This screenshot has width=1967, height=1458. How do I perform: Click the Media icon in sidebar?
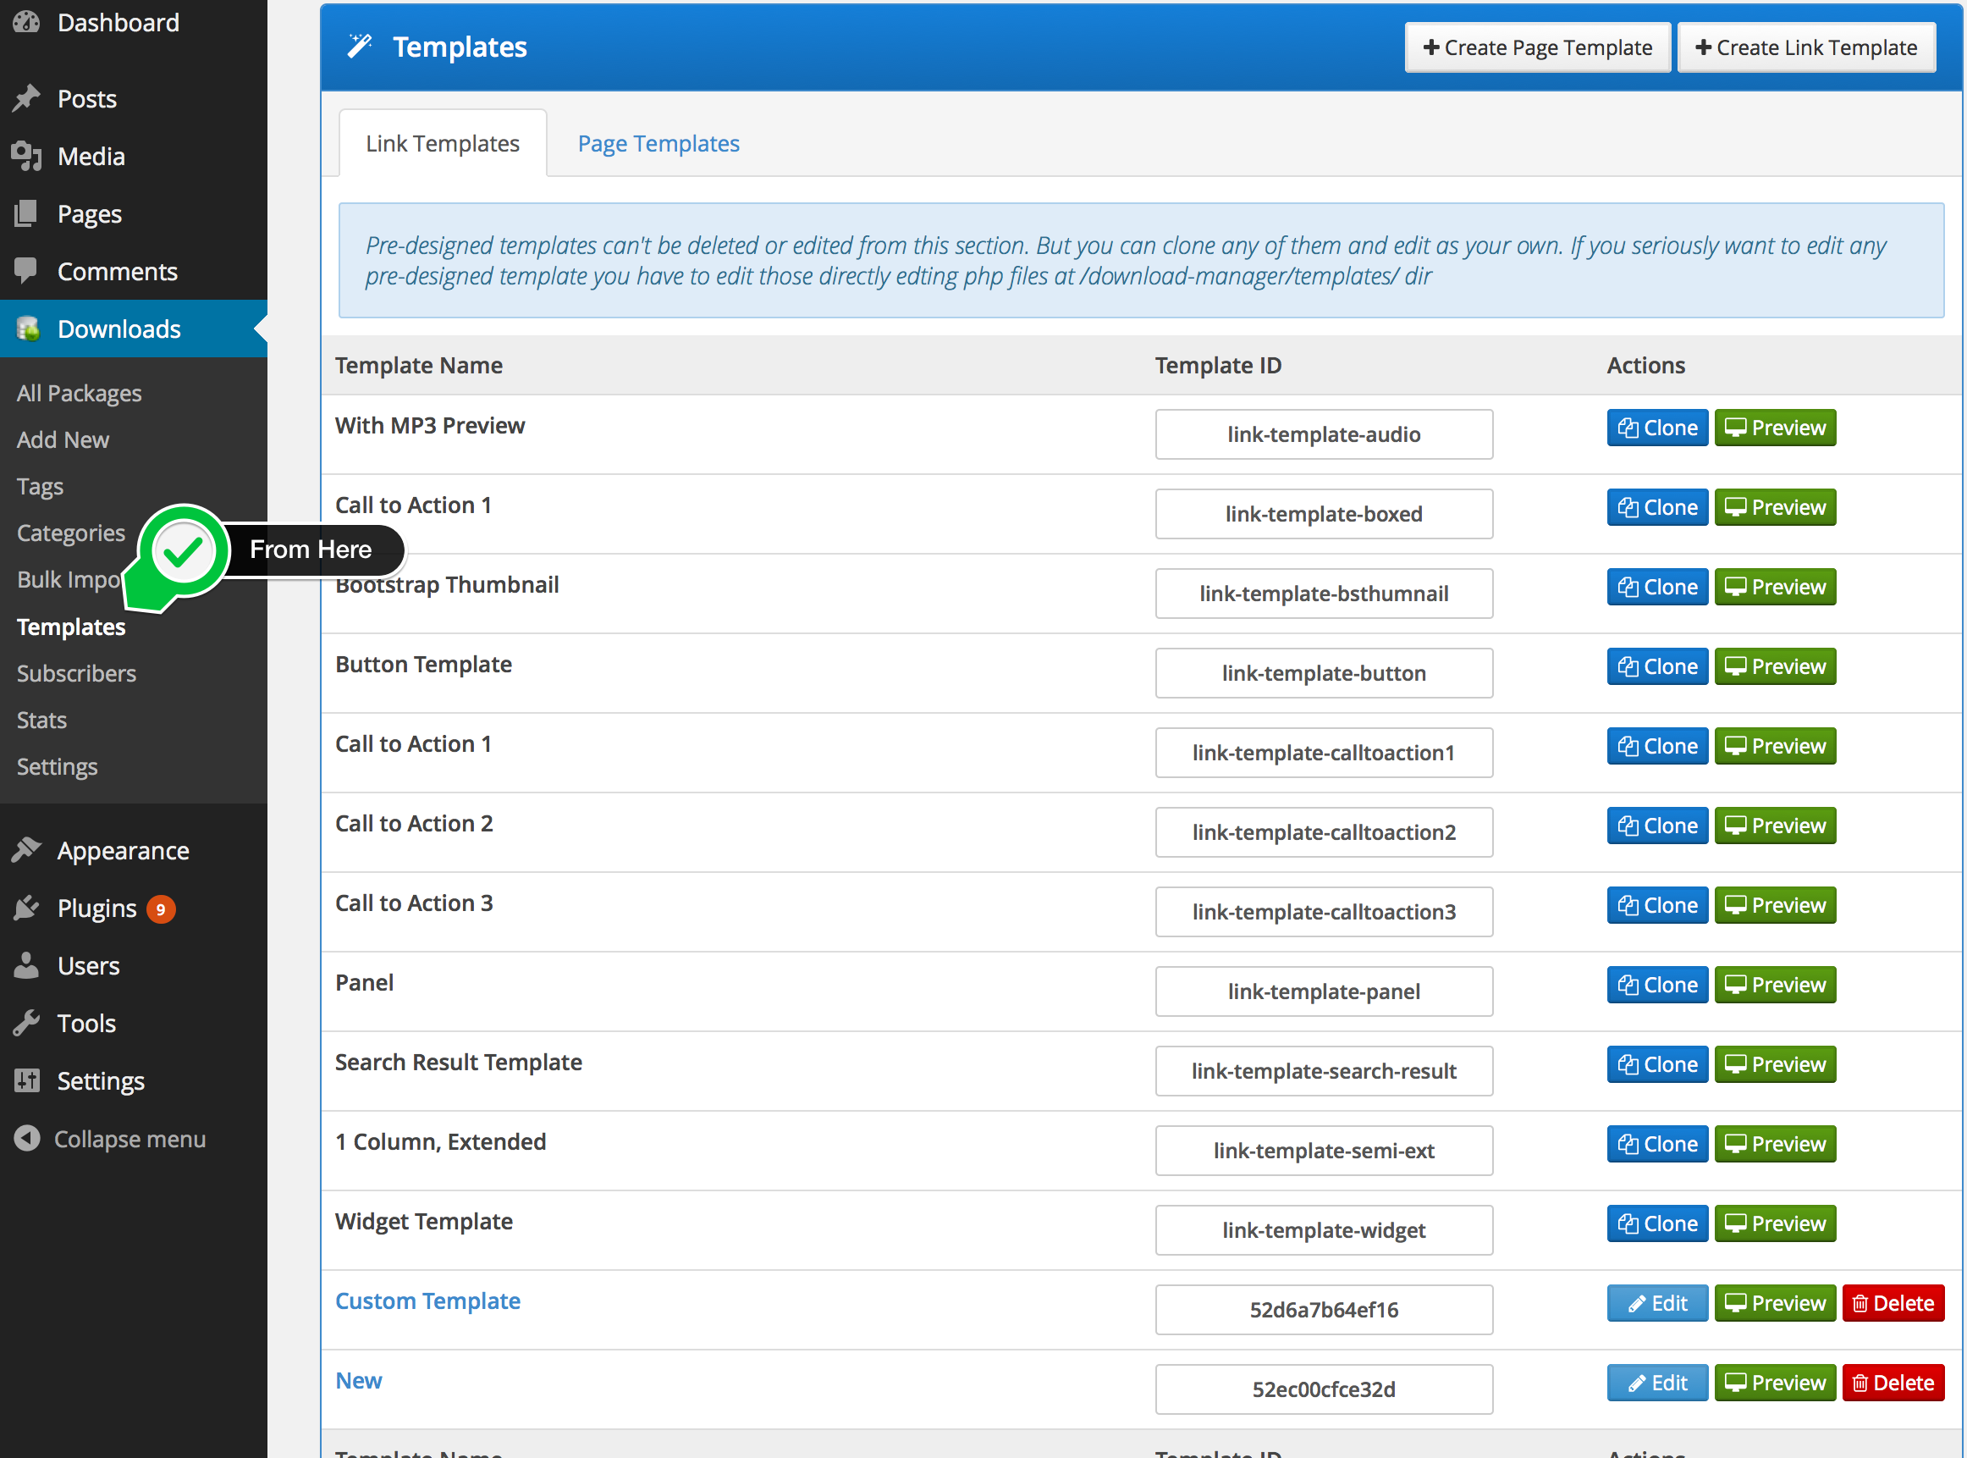[26, 156]
